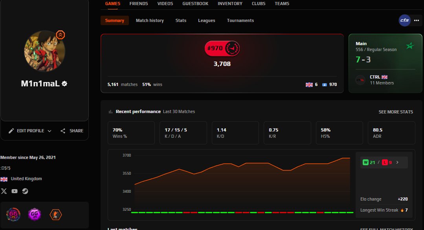This screenshot has width=424, height=230.
Task: Click the 11 Members text
Action: pos(382,83)
